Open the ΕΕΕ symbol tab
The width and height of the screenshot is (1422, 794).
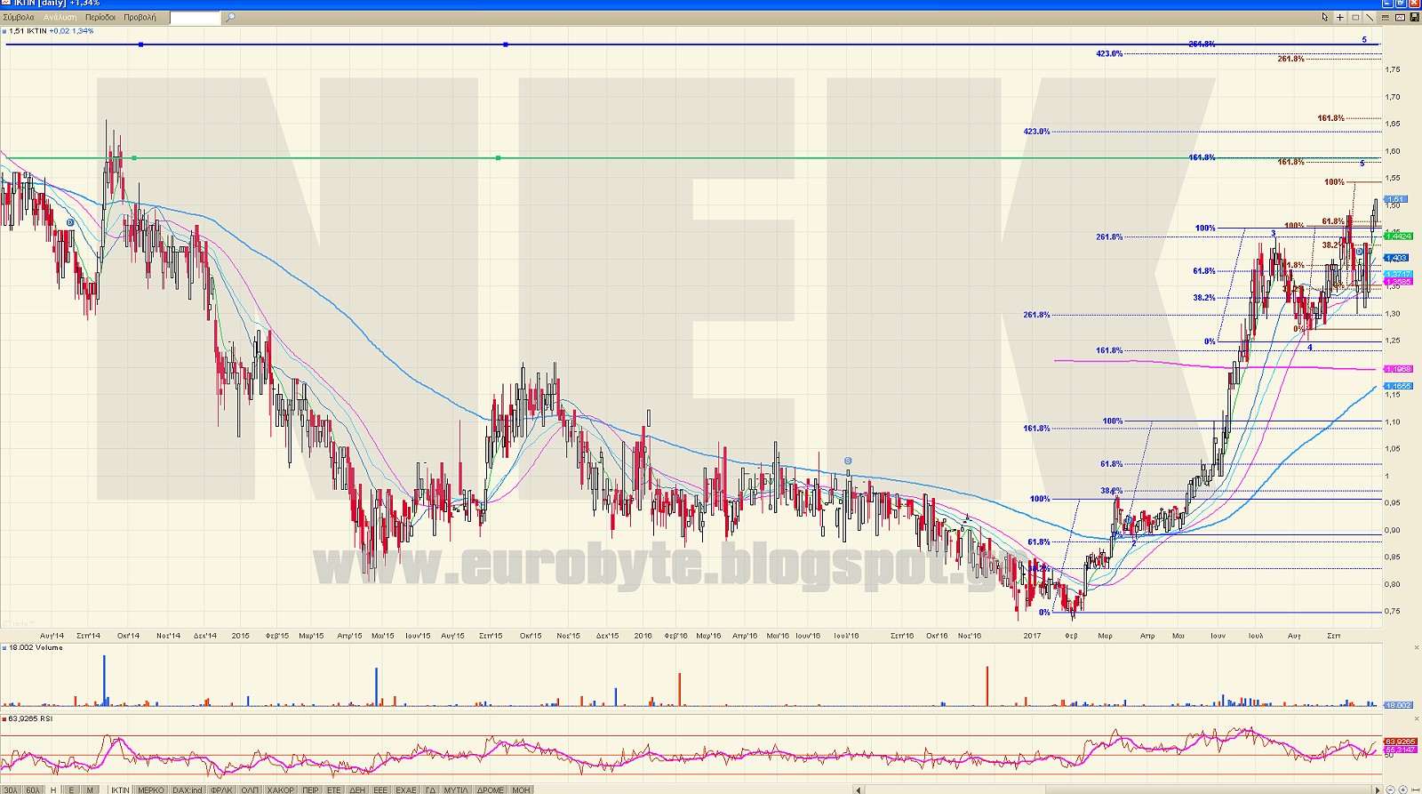tap(380, 790)
